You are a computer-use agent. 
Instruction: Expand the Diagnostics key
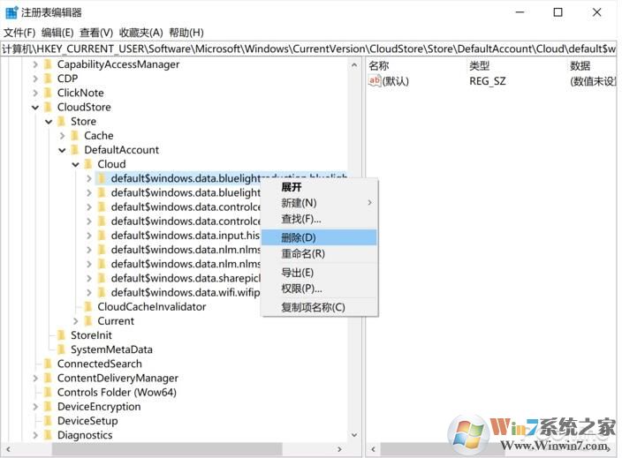tap(35, 435)
